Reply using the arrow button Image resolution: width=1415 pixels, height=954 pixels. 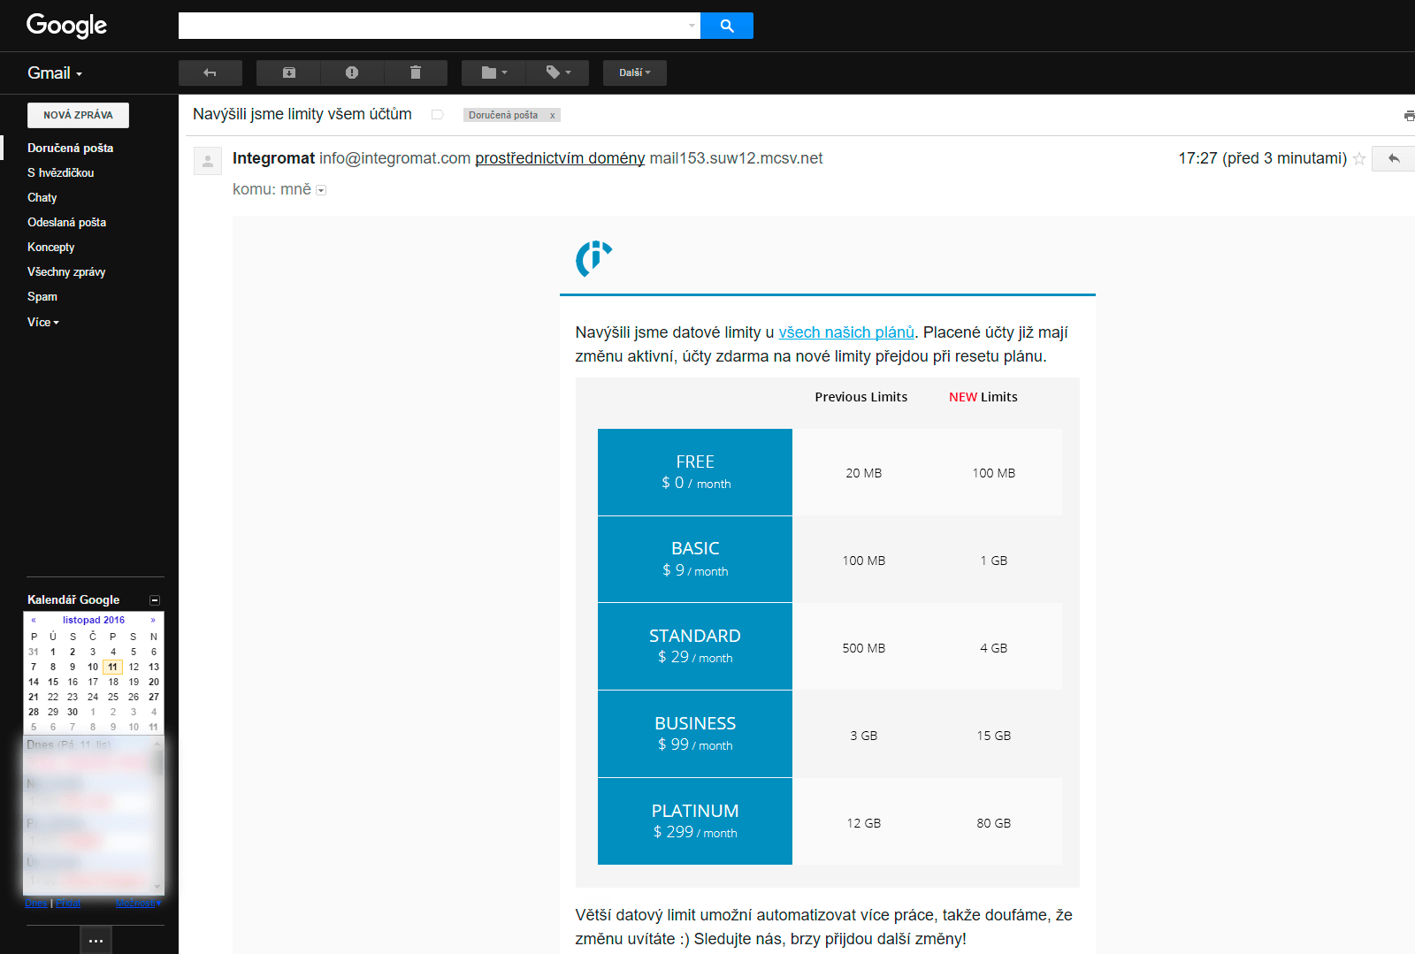[1394, 158]
